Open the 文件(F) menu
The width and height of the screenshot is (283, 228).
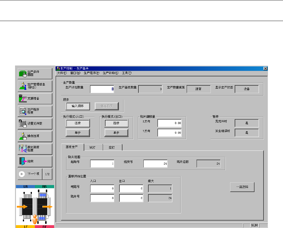tap(62, 73)
